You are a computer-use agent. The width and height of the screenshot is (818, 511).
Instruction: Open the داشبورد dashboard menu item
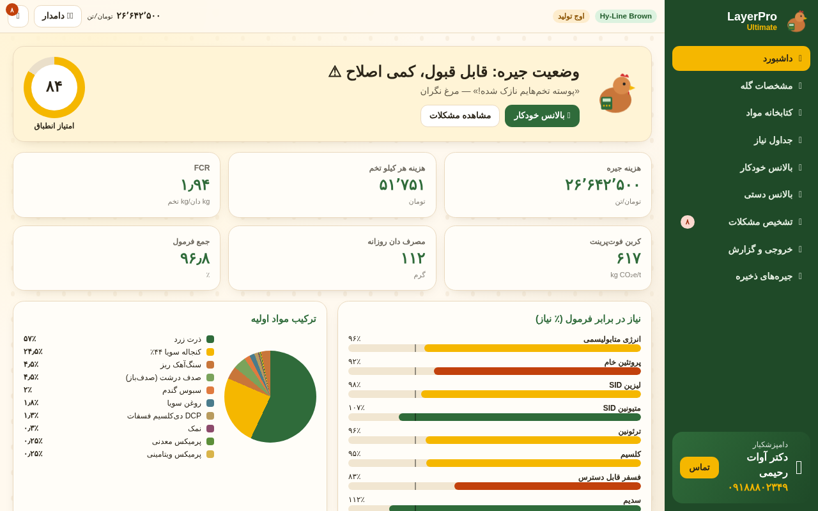(x=741, y=58)
